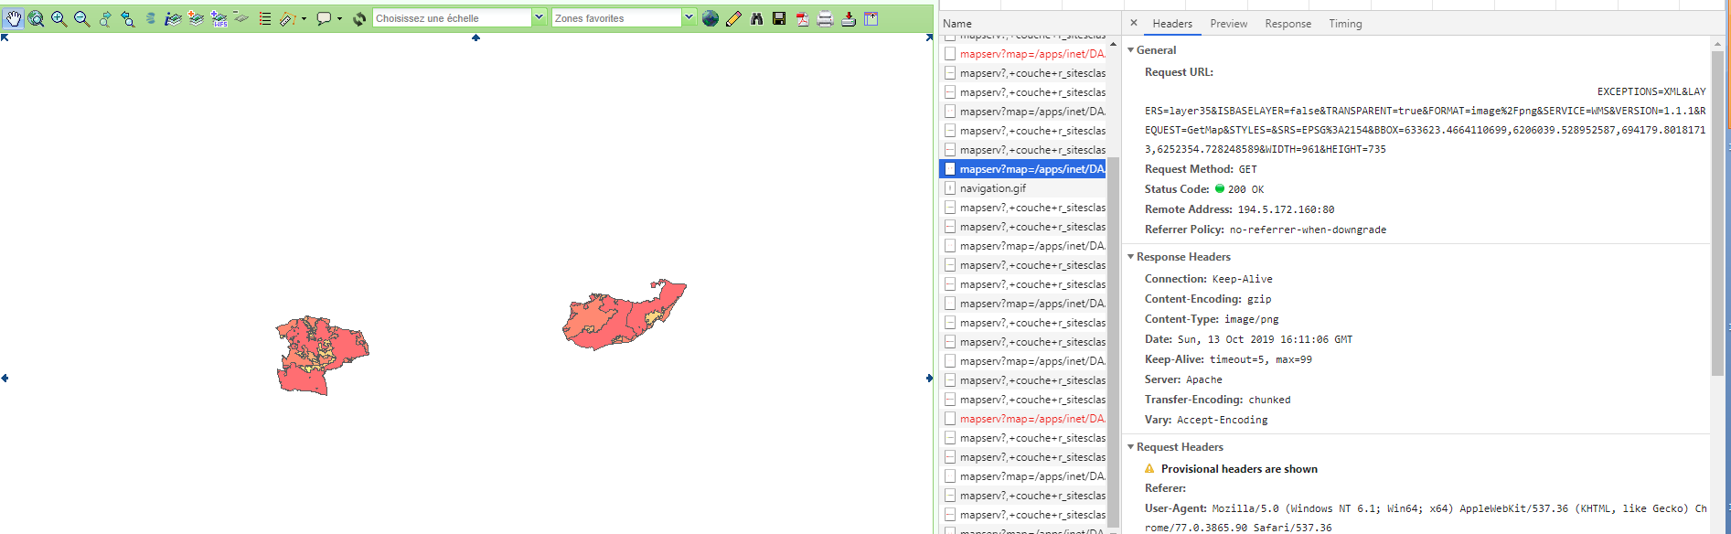Image resolution: width=1731 pixels, height=534 pixels.
Task: Open the legend list icon
Action: point(265,18)
